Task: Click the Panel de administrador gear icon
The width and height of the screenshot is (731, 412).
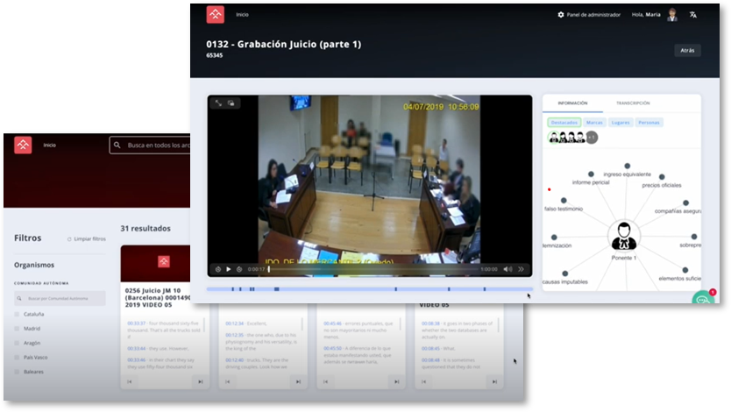Action: (561, 15)
